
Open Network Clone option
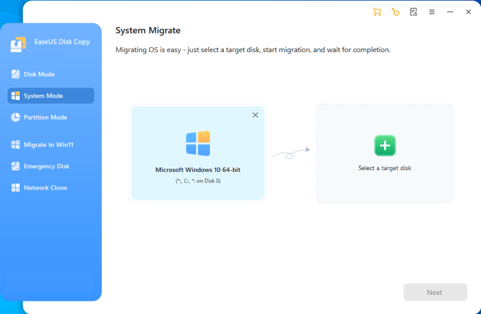tap(51, 188)
